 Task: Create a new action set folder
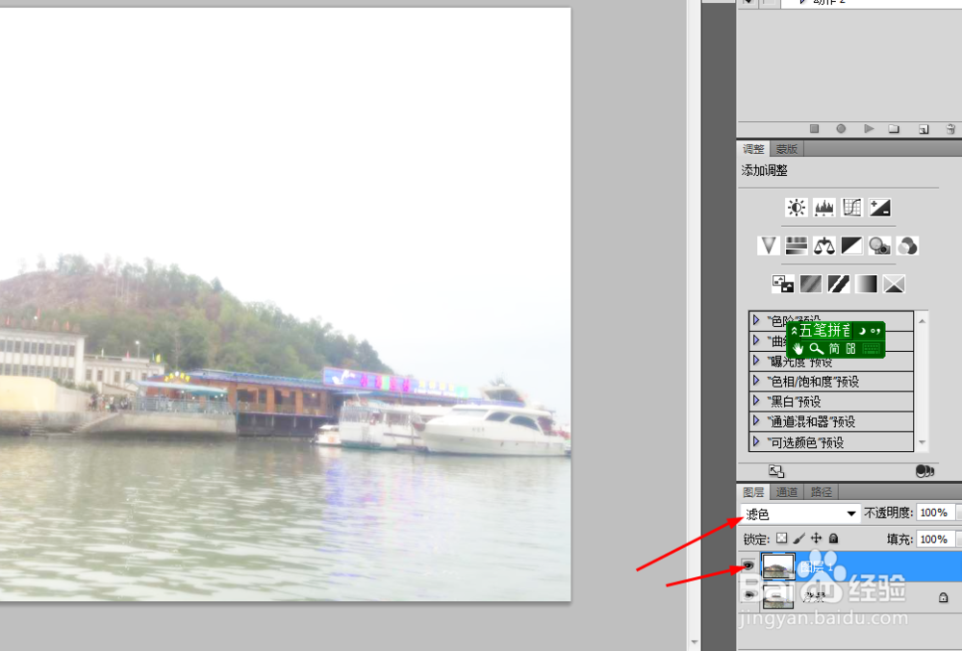894,129
